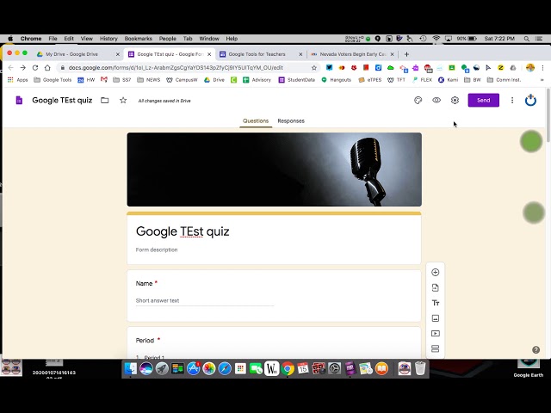Open Trash in the Dock

tap(420, 368)
